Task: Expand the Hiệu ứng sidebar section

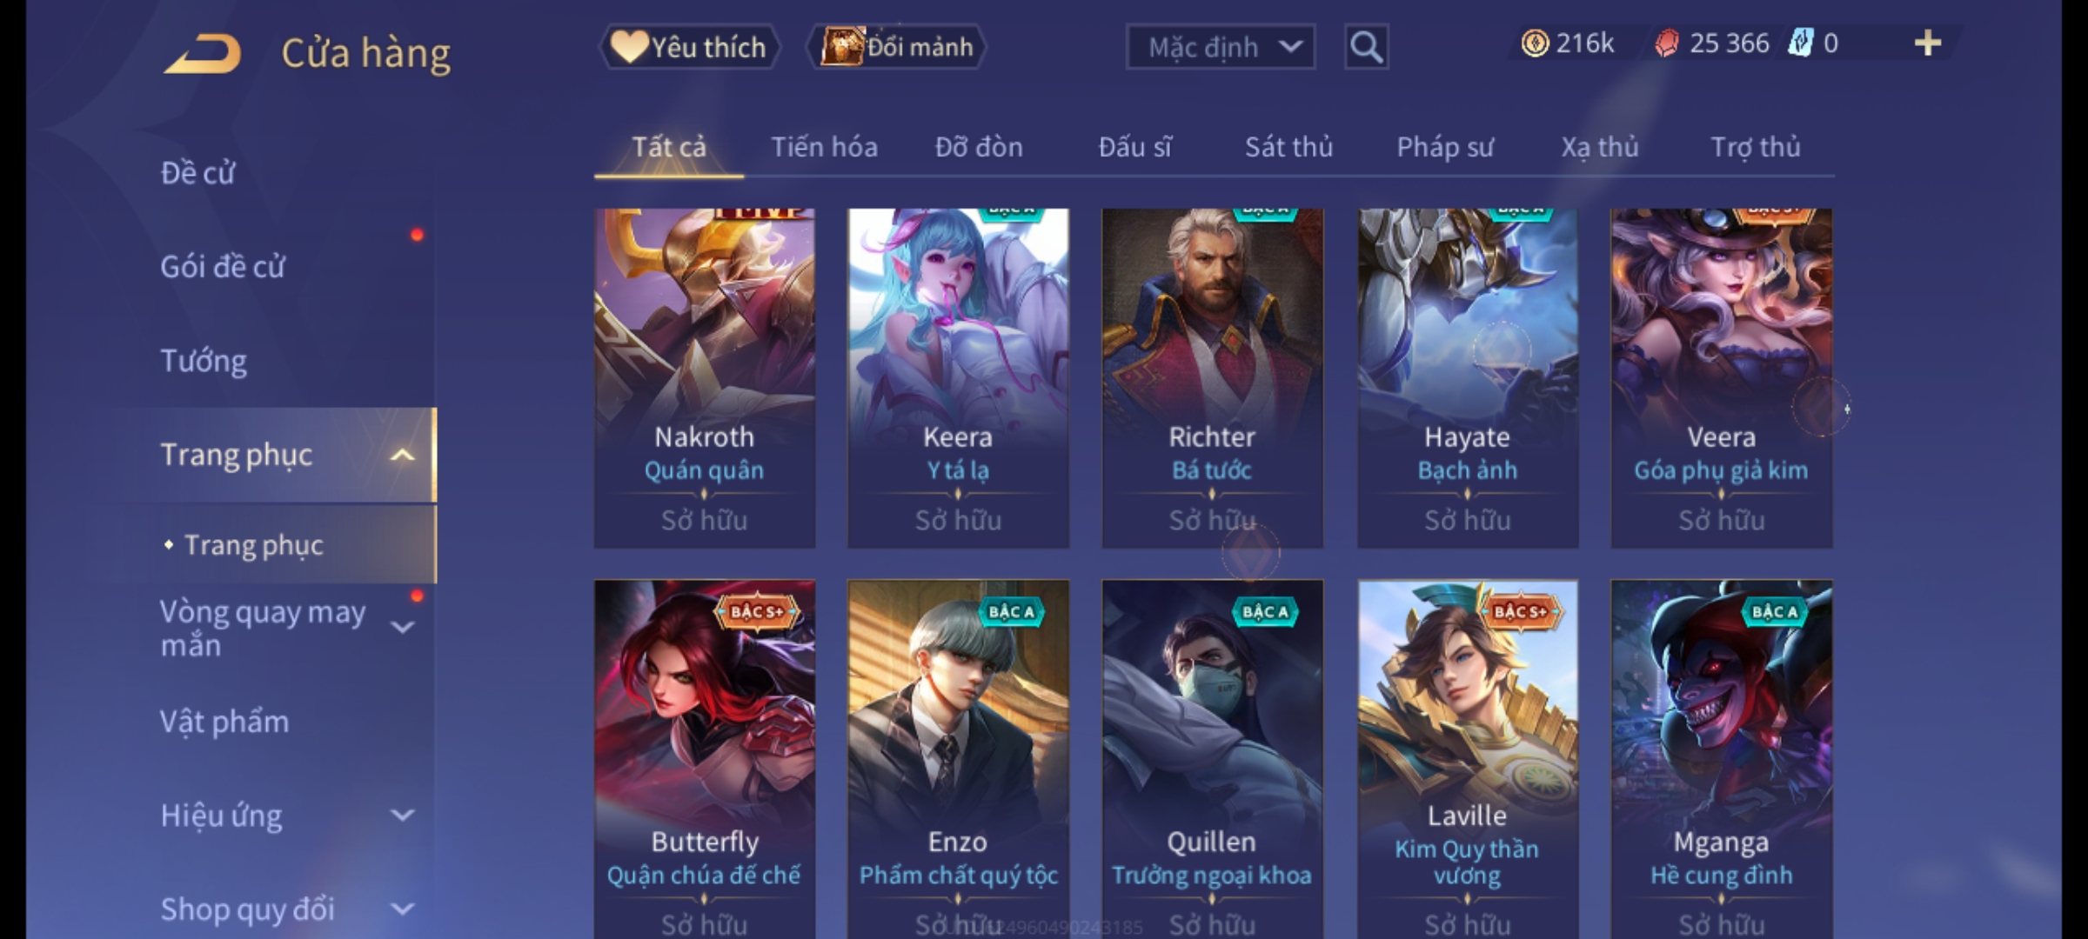Action: (402, 816)
